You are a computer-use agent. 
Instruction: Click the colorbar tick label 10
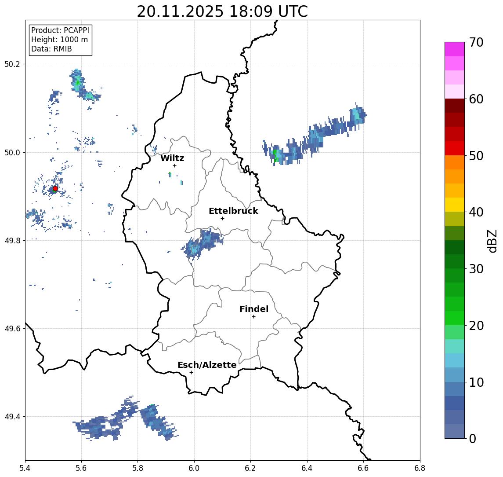point(476,382)
